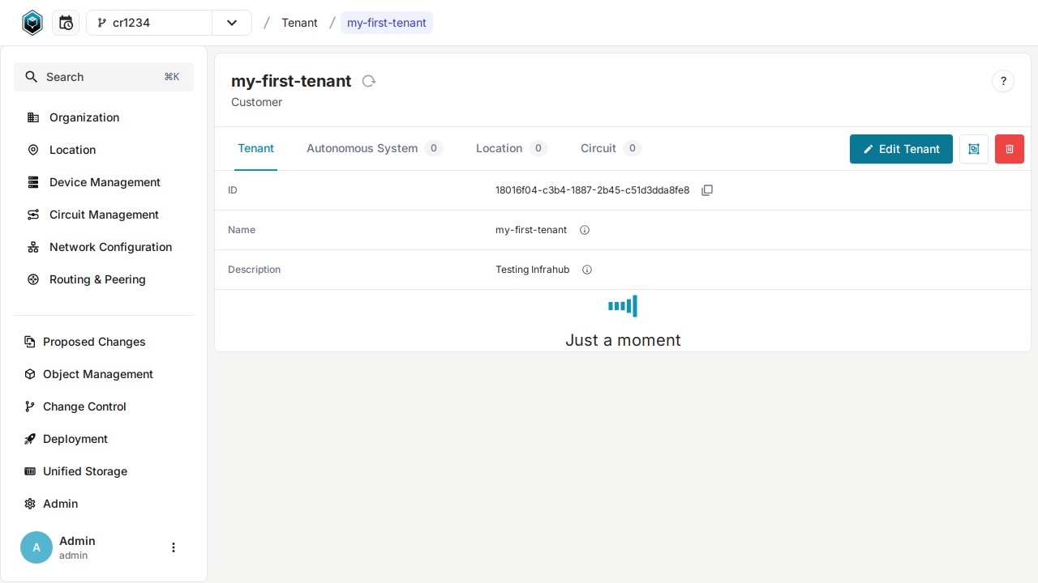Open the cr1234 branch selector dropdown
Viewport: 1038px width, 583px height.
[233, 23]
